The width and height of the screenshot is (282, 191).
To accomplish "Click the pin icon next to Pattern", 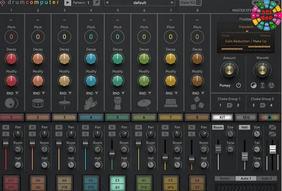I will click(96, 3).
